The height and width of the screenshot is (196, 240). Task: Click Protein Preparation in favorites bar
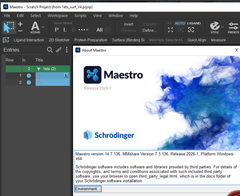91,40
